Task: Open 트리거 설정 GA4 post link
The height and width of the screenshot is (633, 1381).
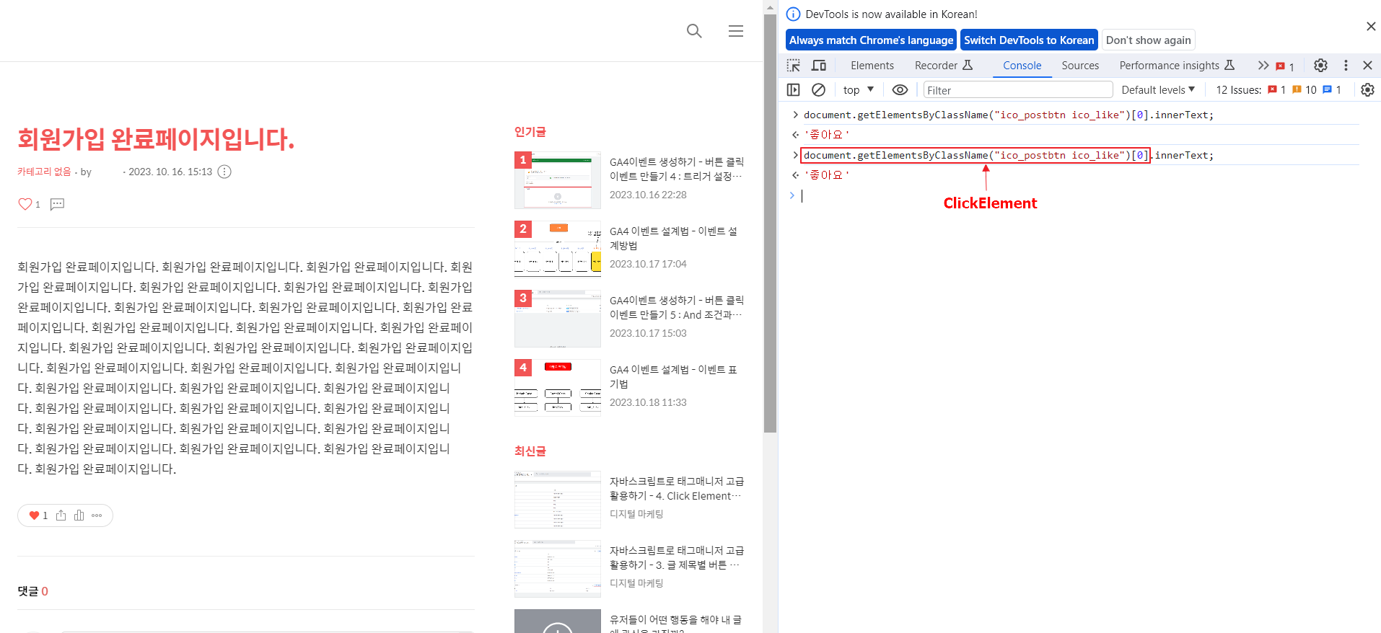Action: (x=676, y=169)
